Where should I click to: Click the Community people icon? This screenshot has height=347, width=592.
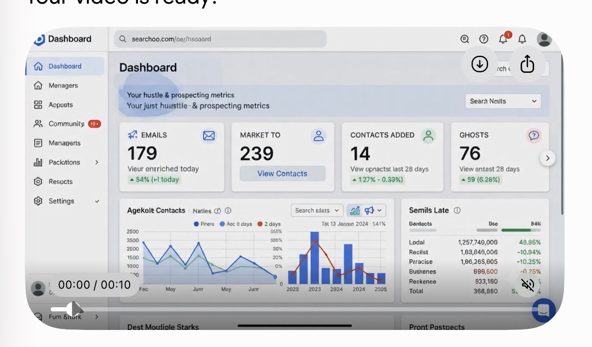(x=38, y=124)
